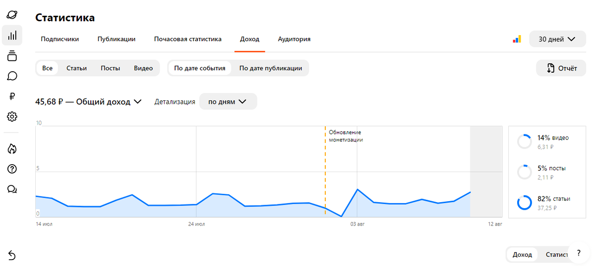Open the planet logo home icon
Screen dimensions: 595x266
point(12,14)
